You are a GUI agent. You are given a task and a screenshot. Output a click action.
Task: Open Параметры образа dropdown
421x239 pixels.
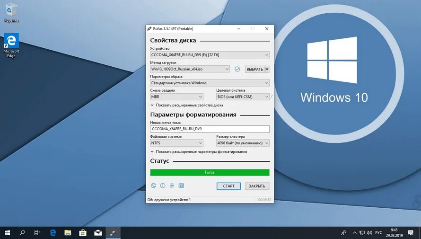point(210,83)
